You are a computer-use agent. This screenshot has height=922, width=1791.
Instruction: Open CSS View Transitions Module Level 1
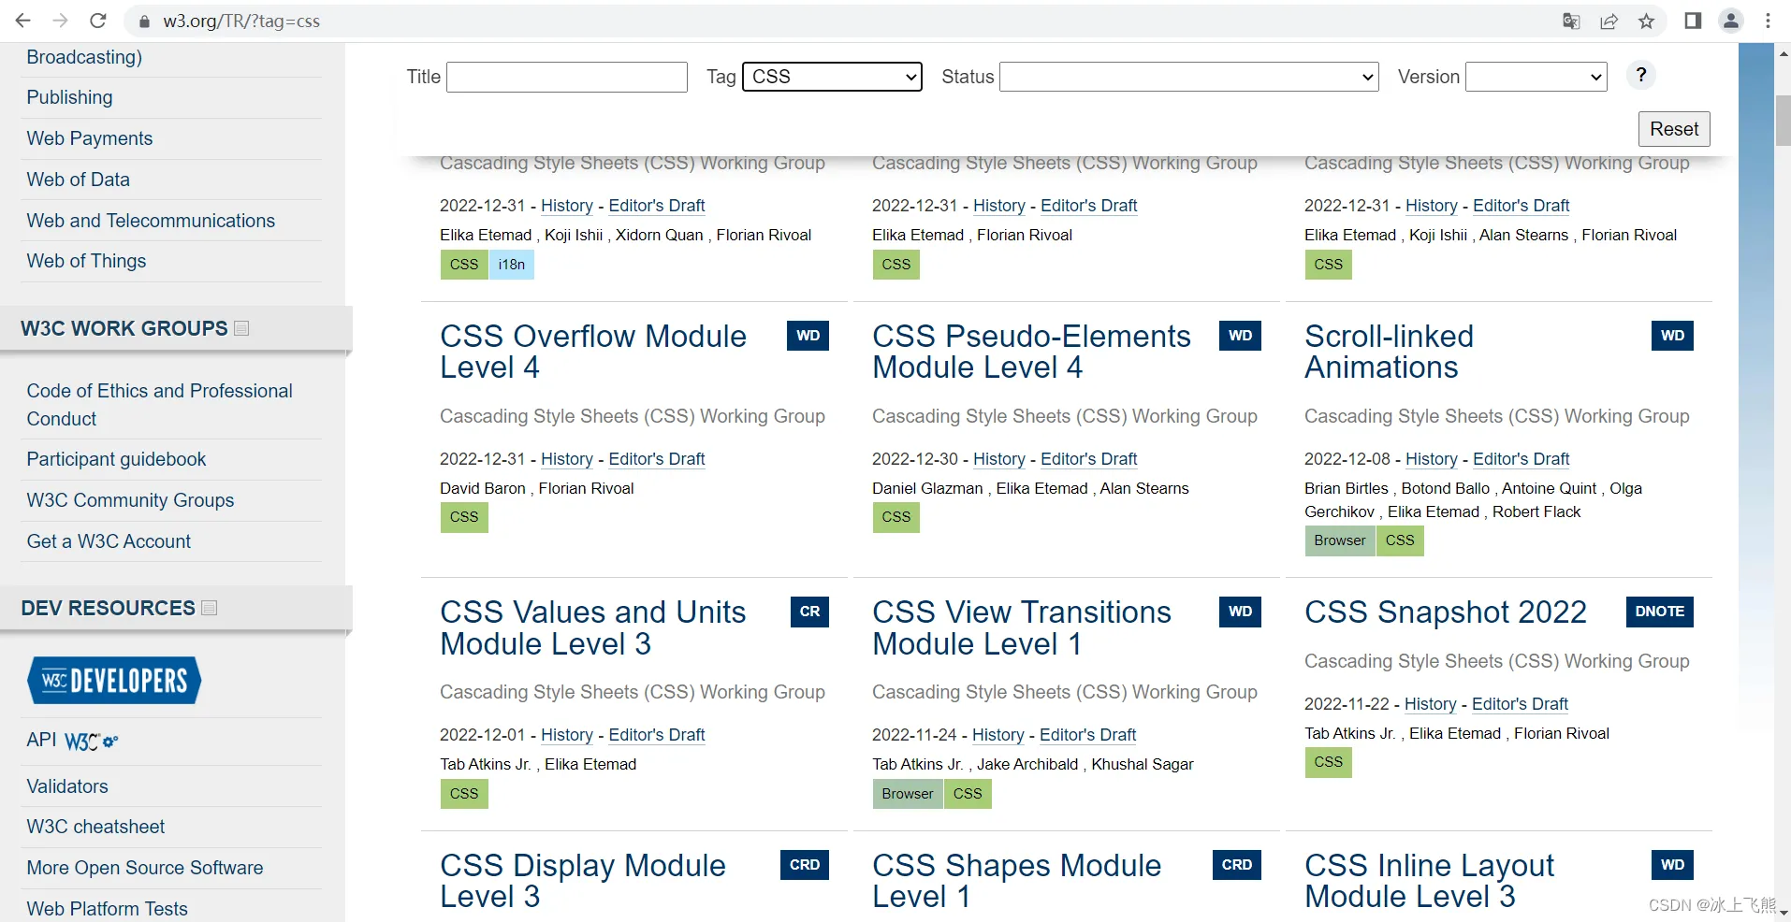click(x=1022, y=627)
